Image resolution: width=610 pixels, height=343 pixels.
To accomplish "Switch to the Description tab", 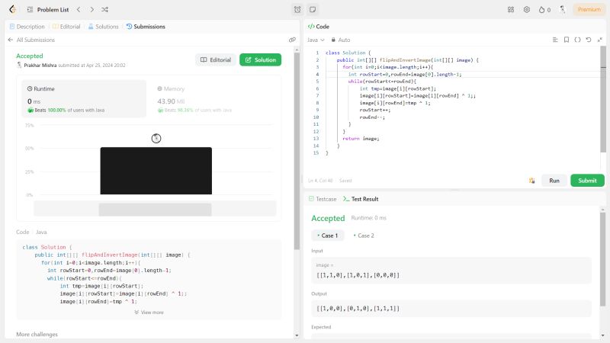I will pos(27,27).
